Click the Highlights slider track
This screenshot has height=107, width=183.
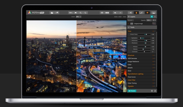(144, 38)
